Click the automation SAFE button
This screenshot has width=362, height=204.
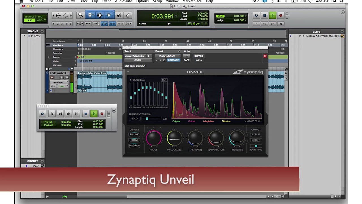click(x=187, y=60)
